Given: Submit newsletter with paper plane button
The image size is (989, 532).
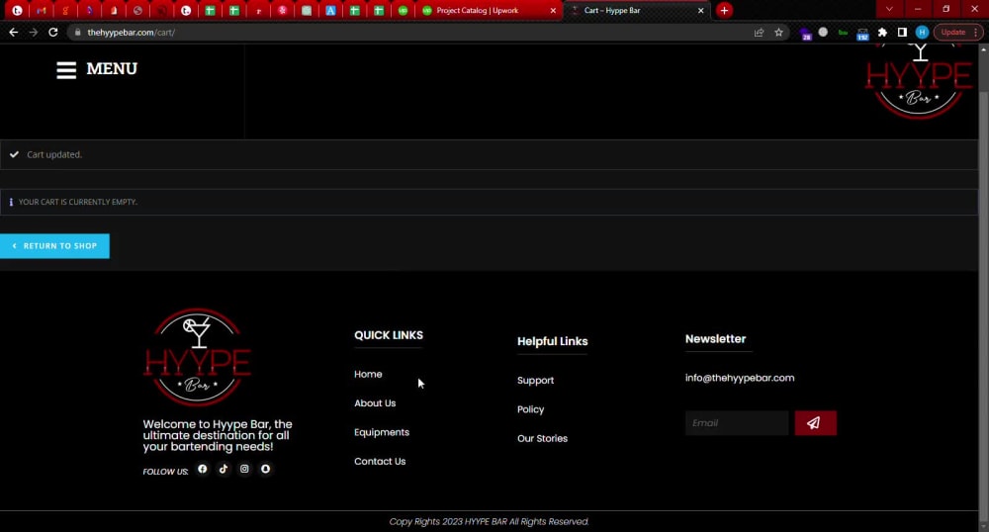Looking at the screenshot, I should coord(816,423).
